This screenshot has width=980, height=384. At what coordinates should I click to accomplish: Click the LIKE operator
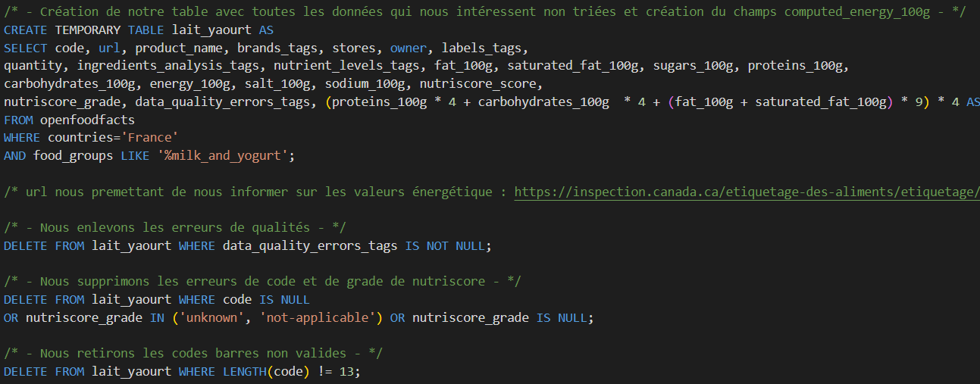pos(135,156)
